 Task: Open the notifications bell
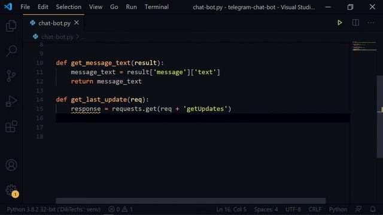click(373, 209)
